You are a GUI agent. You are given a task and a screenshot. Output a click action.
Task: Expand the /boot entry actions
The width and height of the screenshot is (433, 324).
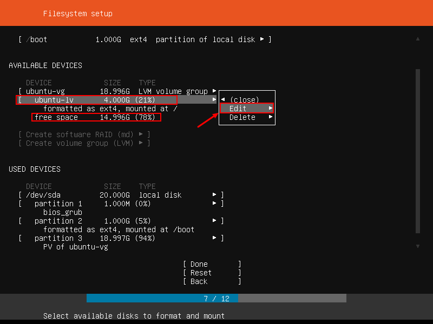click(264, 39)
